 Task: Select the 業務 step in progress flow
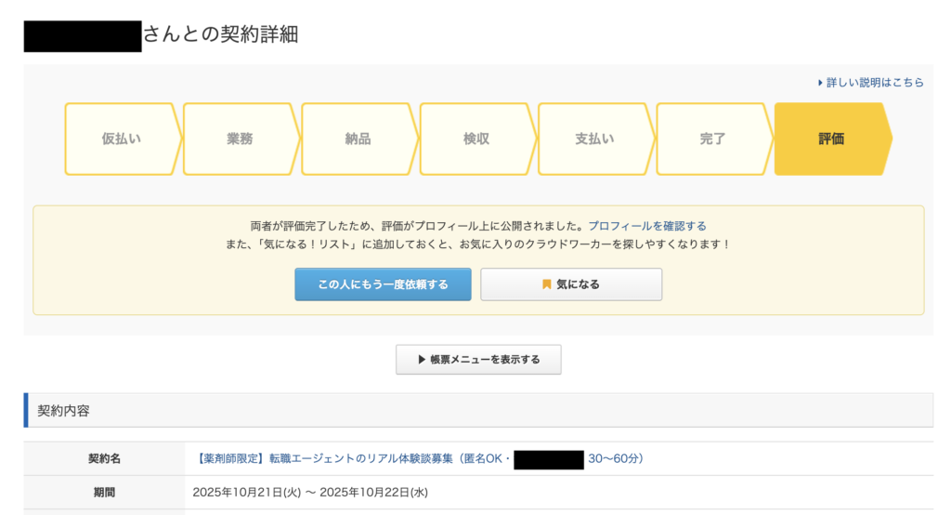240,139
